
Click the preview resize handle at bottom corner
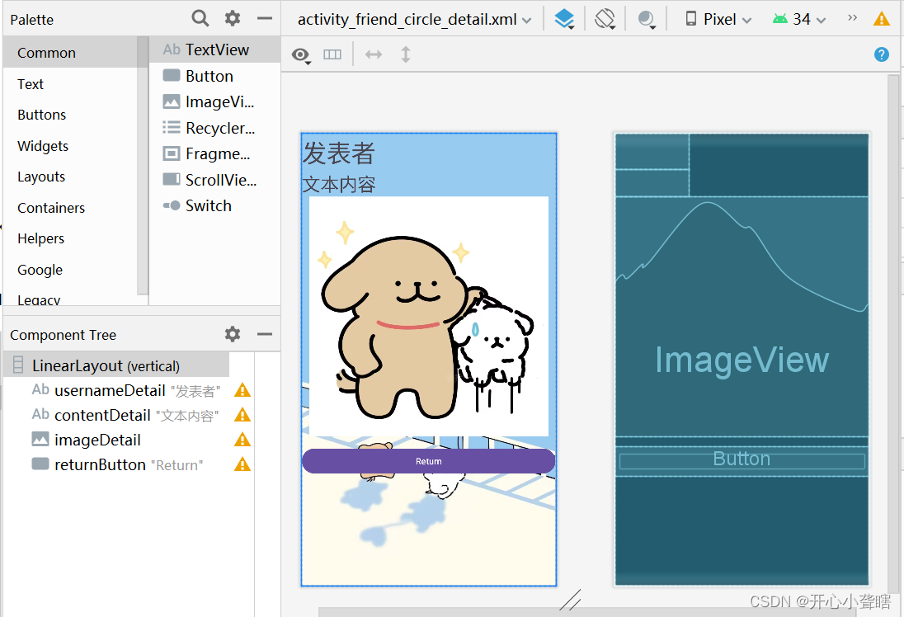point(570,600)
